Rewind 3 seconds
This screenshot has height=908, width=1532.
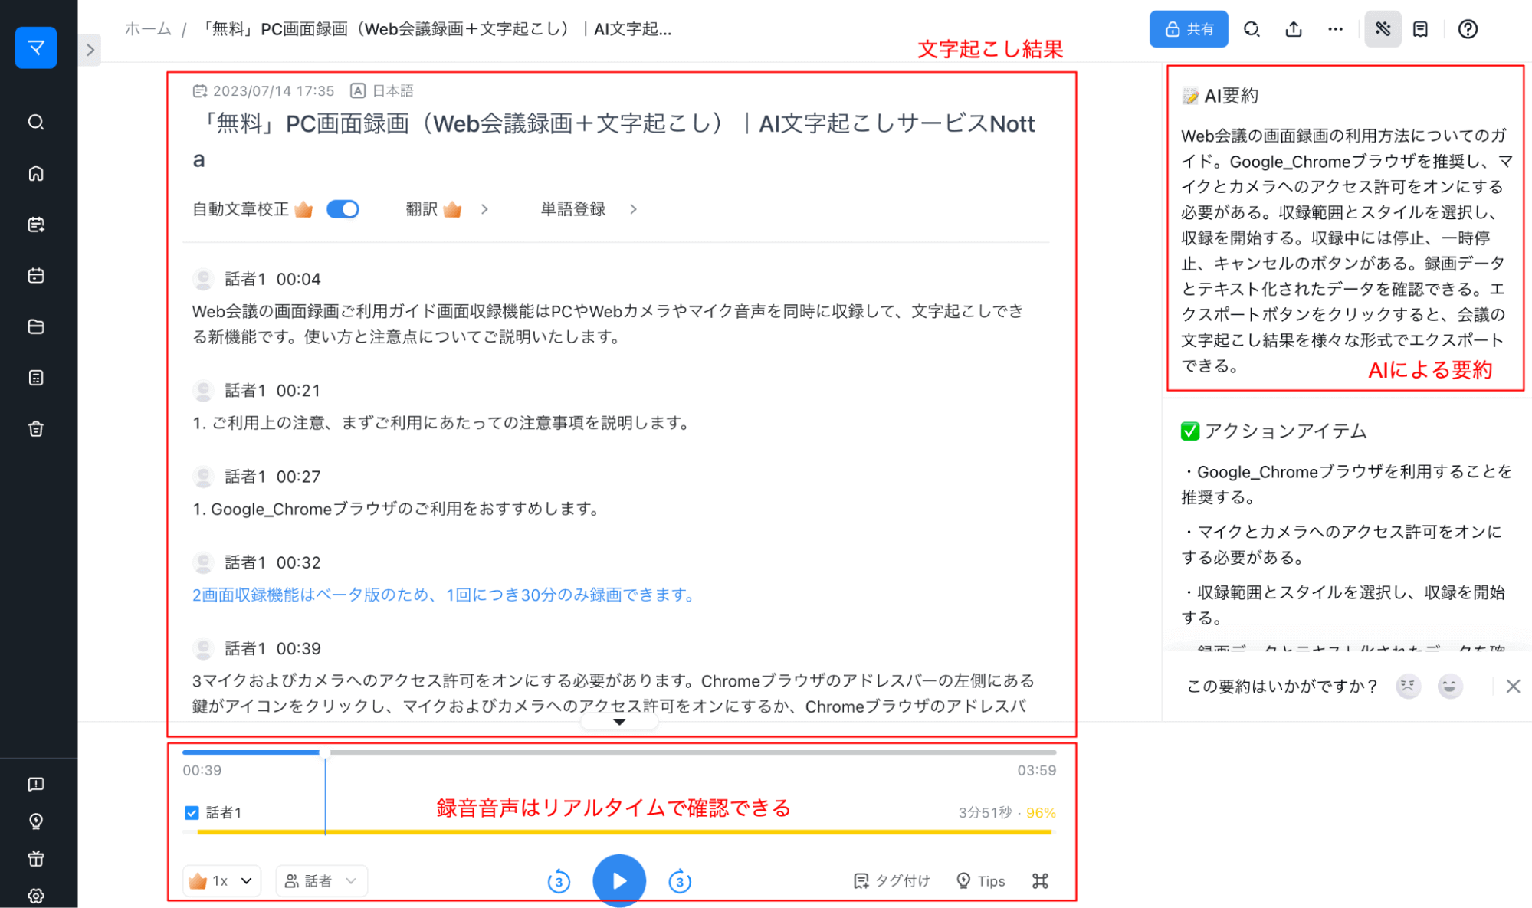(x=559, y=881)
